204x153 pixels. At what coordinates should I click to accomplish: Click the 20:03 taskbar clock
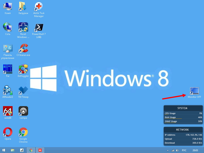click(195, 150)
